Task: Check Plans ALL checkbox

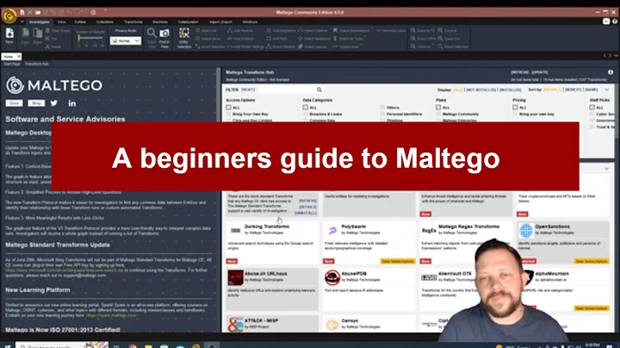Action: pos(438,107)
